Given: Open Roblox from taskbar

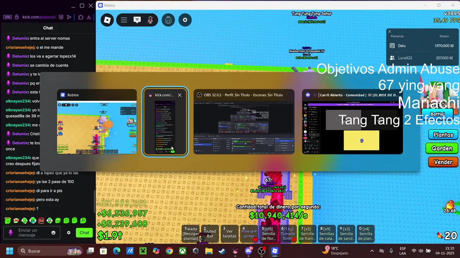Looking at the screenshot, I should 275,251.
